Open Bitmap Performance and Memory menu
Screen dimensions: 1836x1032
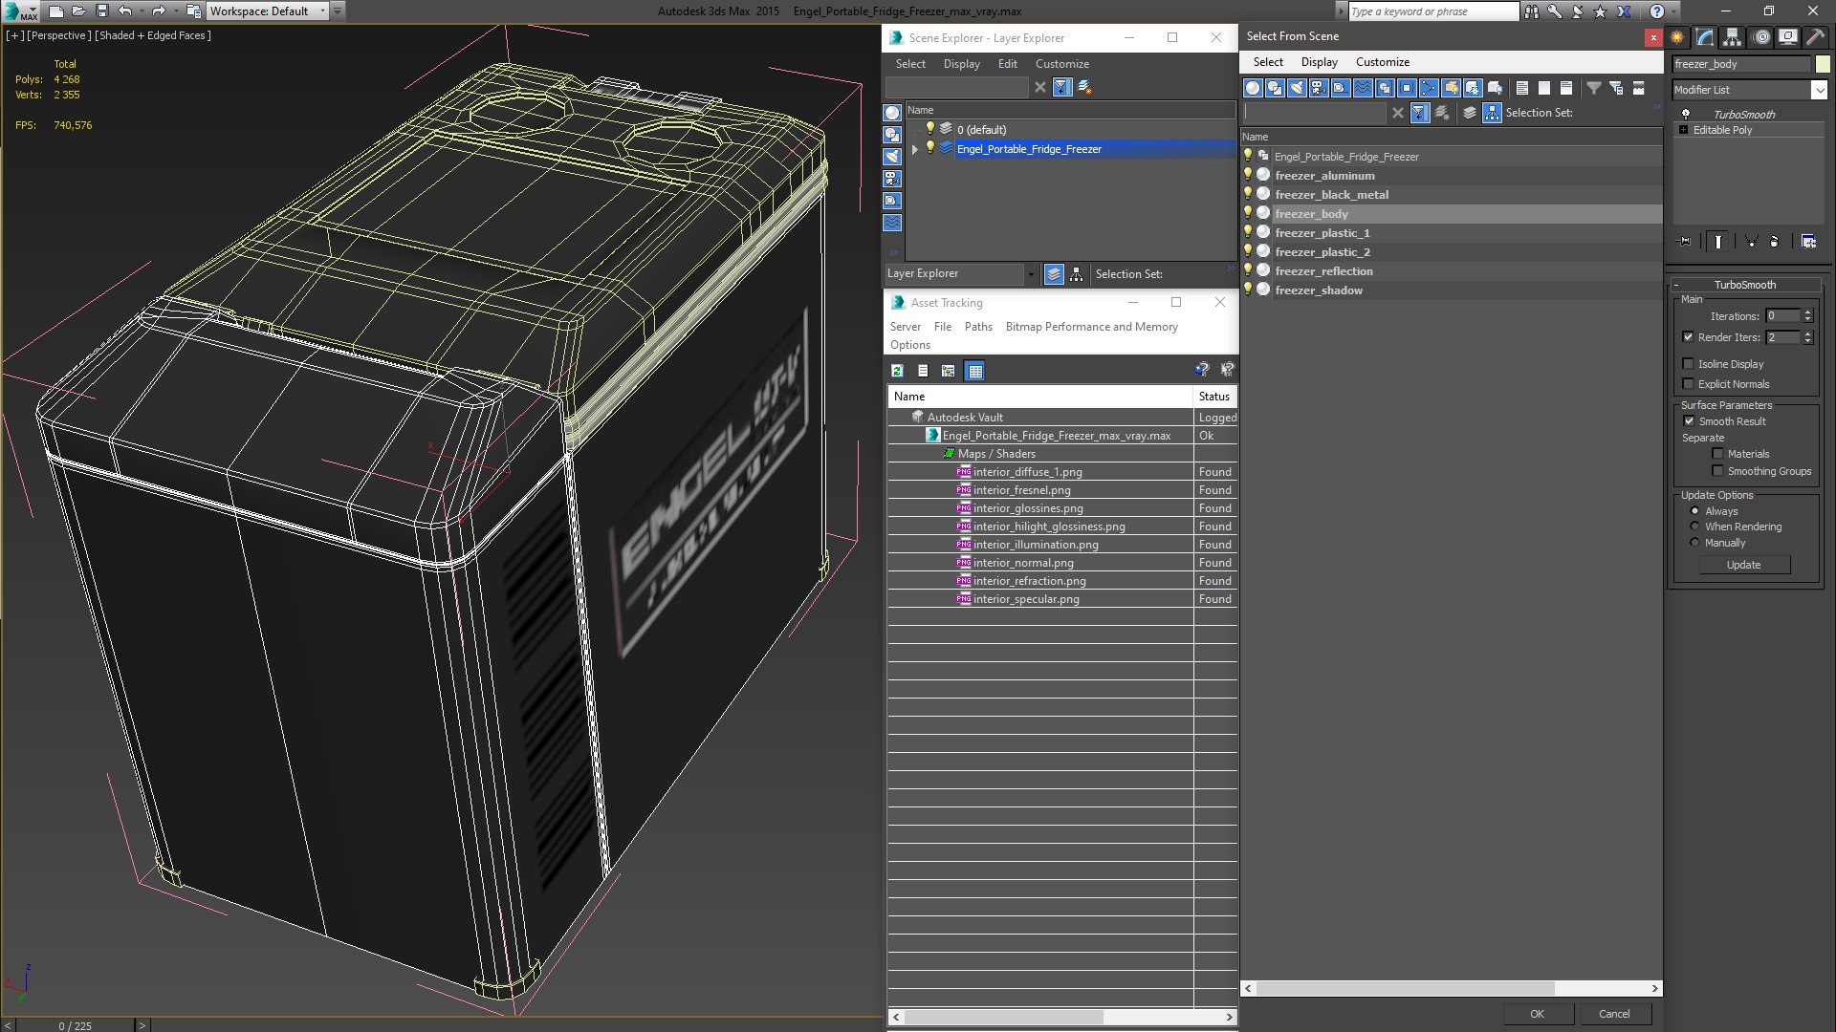tap(1091, 327)
